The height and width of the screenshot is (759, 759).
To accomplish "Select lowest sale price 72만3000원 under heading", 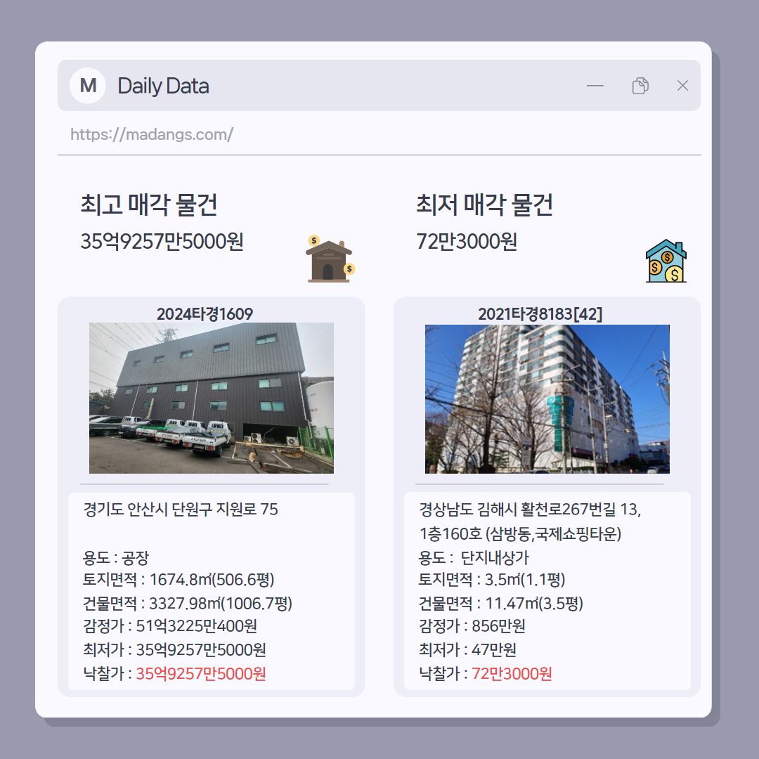I will click(467, 241).
